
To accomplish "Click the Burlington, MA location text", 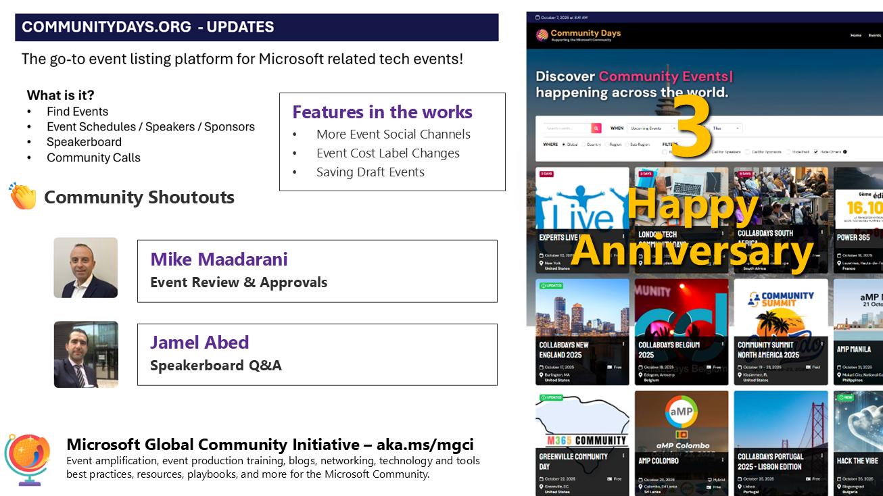I will point(558,375).
